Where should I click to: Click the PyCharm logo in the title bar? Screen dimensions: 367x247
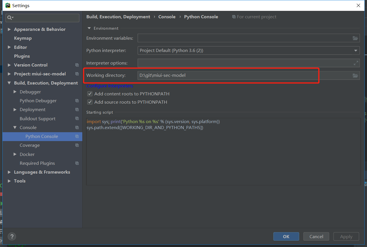click(7, 5)
